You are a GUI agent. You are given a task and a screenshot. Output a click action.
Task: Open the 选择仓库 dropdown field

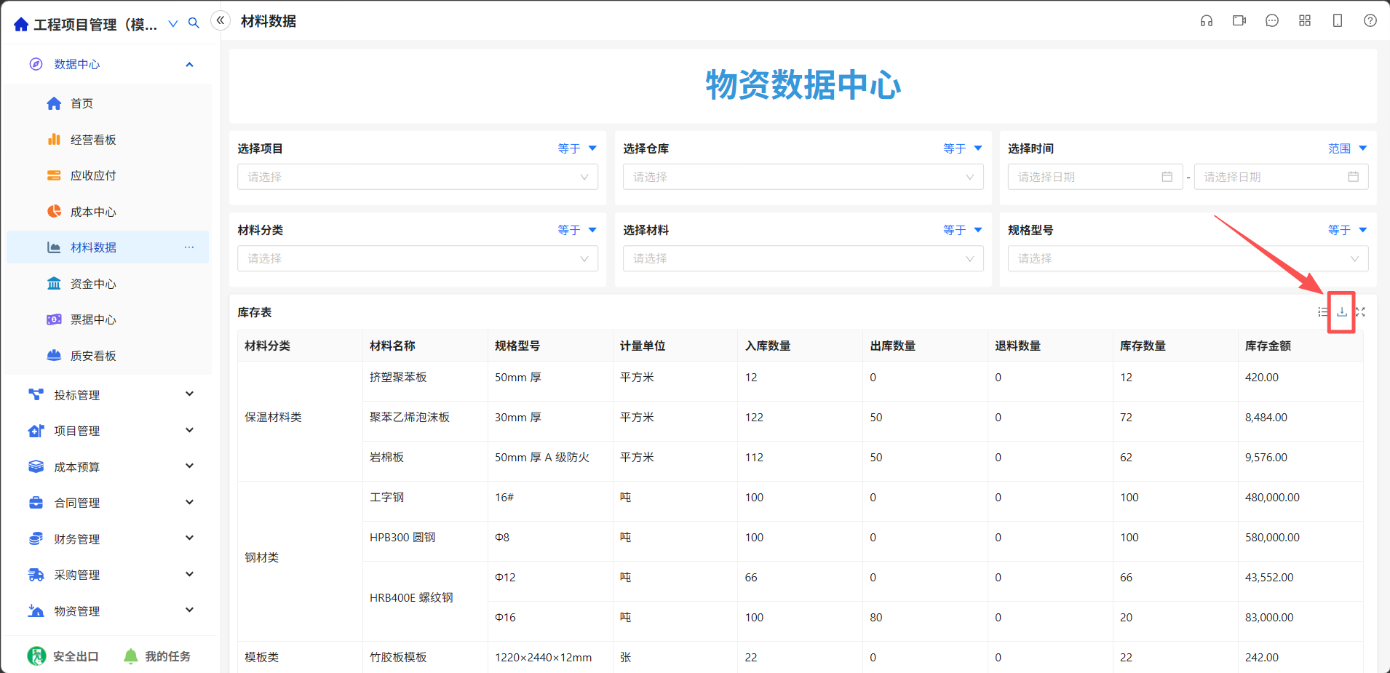(x=803, y=177)
